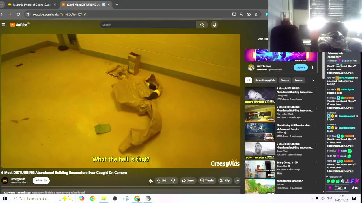
Task: Open the browser zoom magnifier icon
Action: pos(241,14)
